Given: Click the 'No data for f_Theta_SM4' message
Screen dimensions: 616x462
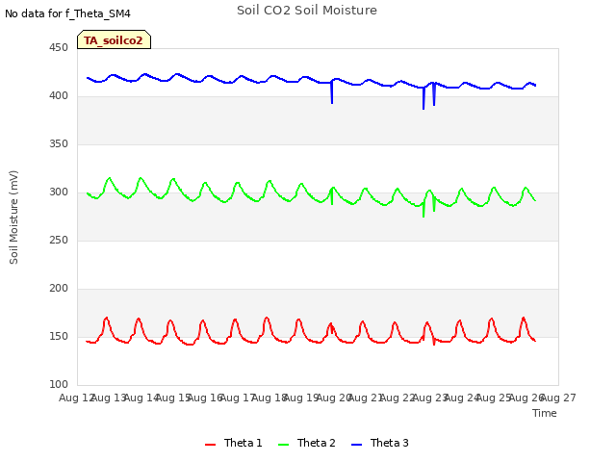Looking at the screenshot, I should 67,13.
